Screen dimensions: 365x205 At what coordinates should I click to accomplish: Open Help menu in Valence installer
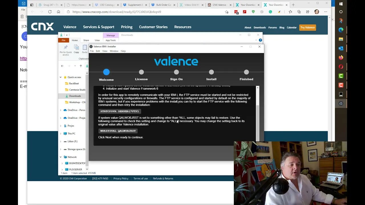point(123,51)
